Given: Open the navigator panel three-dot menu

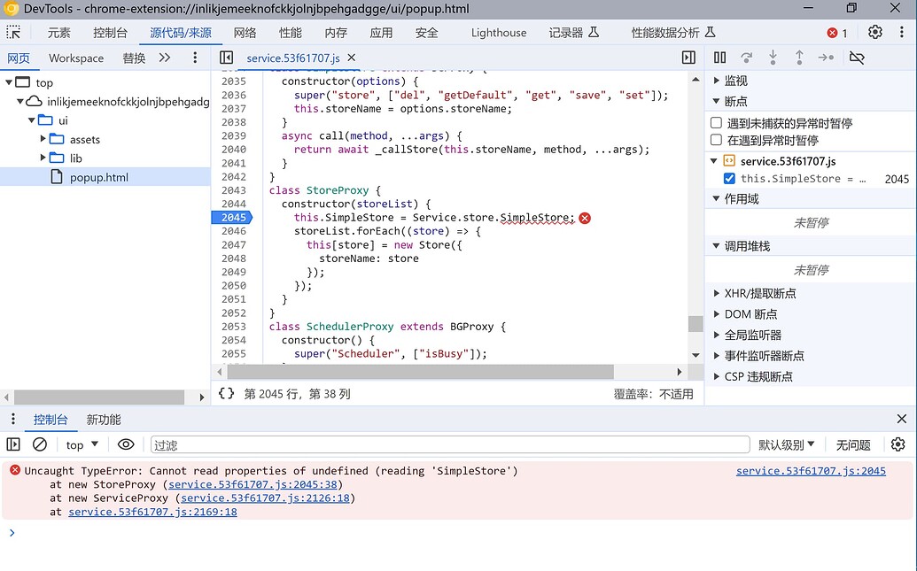Looking at the screenshot, I should pos(195,58).
